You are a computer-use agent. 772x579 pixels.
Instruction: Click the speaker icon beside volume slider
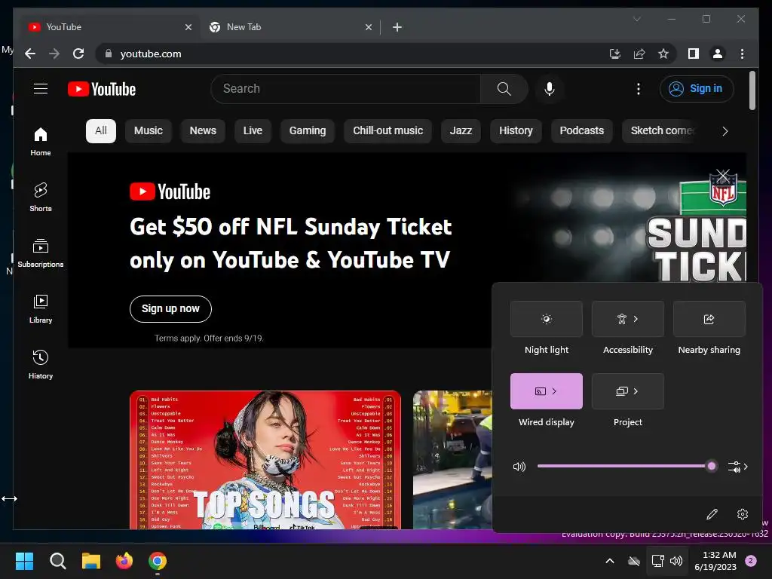519,466
